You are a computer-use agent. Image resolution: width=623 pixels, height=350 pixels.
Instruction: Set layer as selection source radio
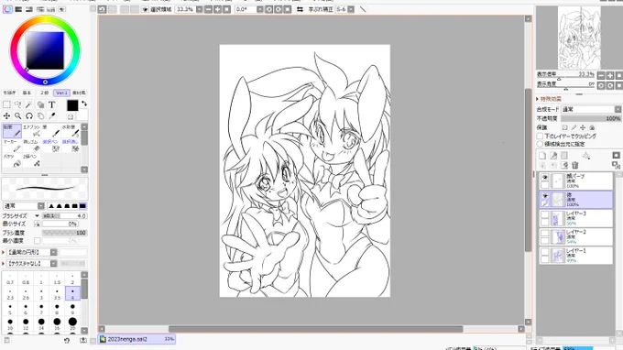click(540, 144)
